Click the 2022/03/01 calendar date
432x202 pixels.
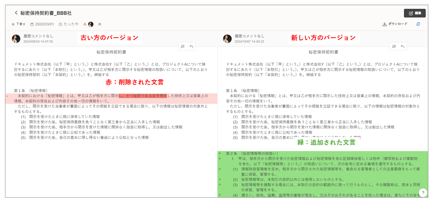tap(42, 24)
